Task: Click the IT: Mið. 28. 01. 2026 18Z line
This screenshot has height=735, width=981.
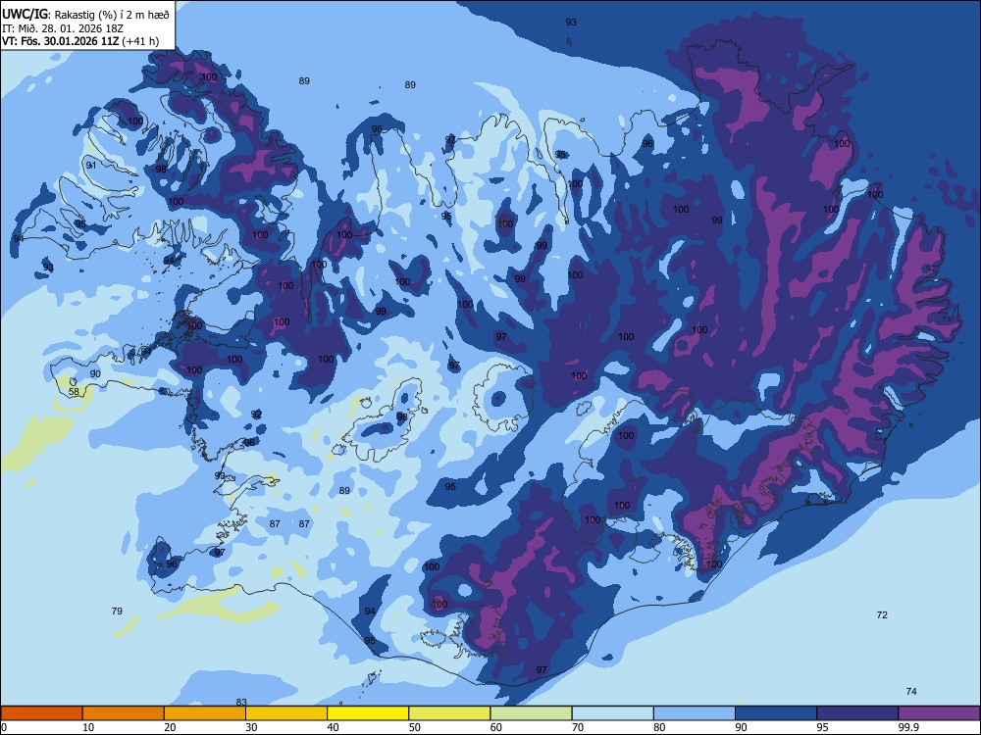Action: click(x=63, y=28)
